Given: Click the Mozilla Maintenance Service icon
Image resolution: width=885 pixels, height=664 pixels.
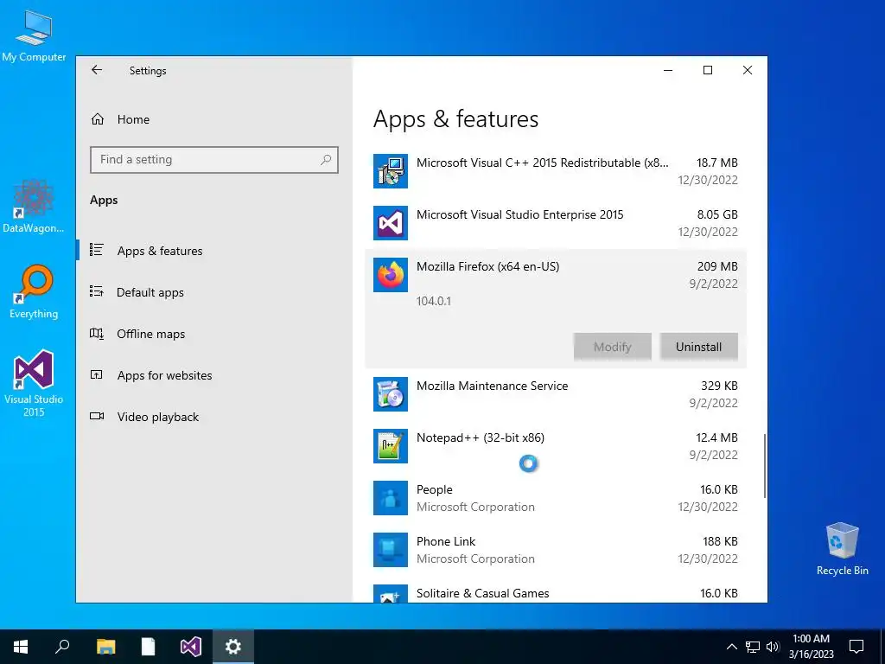Looking at the screenshot, I should tap(391, 394).
